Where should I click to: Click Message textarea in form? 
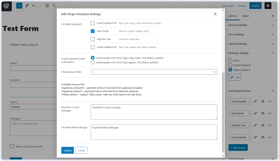[x=33, y=128]
